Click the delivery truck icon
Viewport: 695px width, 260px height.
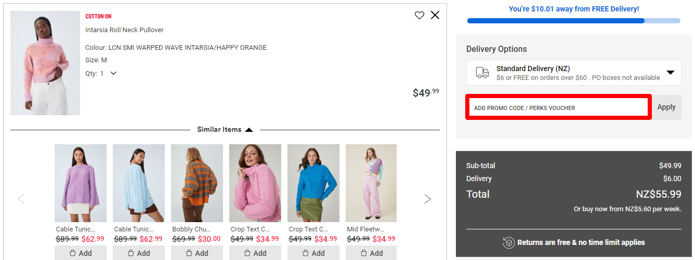pyautogui.click(x=482, y=73)
